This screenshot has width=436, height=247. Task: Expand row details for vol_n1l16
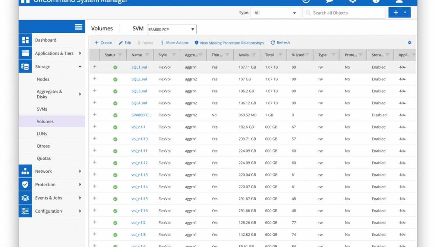pyautogui.click(x=95, y=210)
